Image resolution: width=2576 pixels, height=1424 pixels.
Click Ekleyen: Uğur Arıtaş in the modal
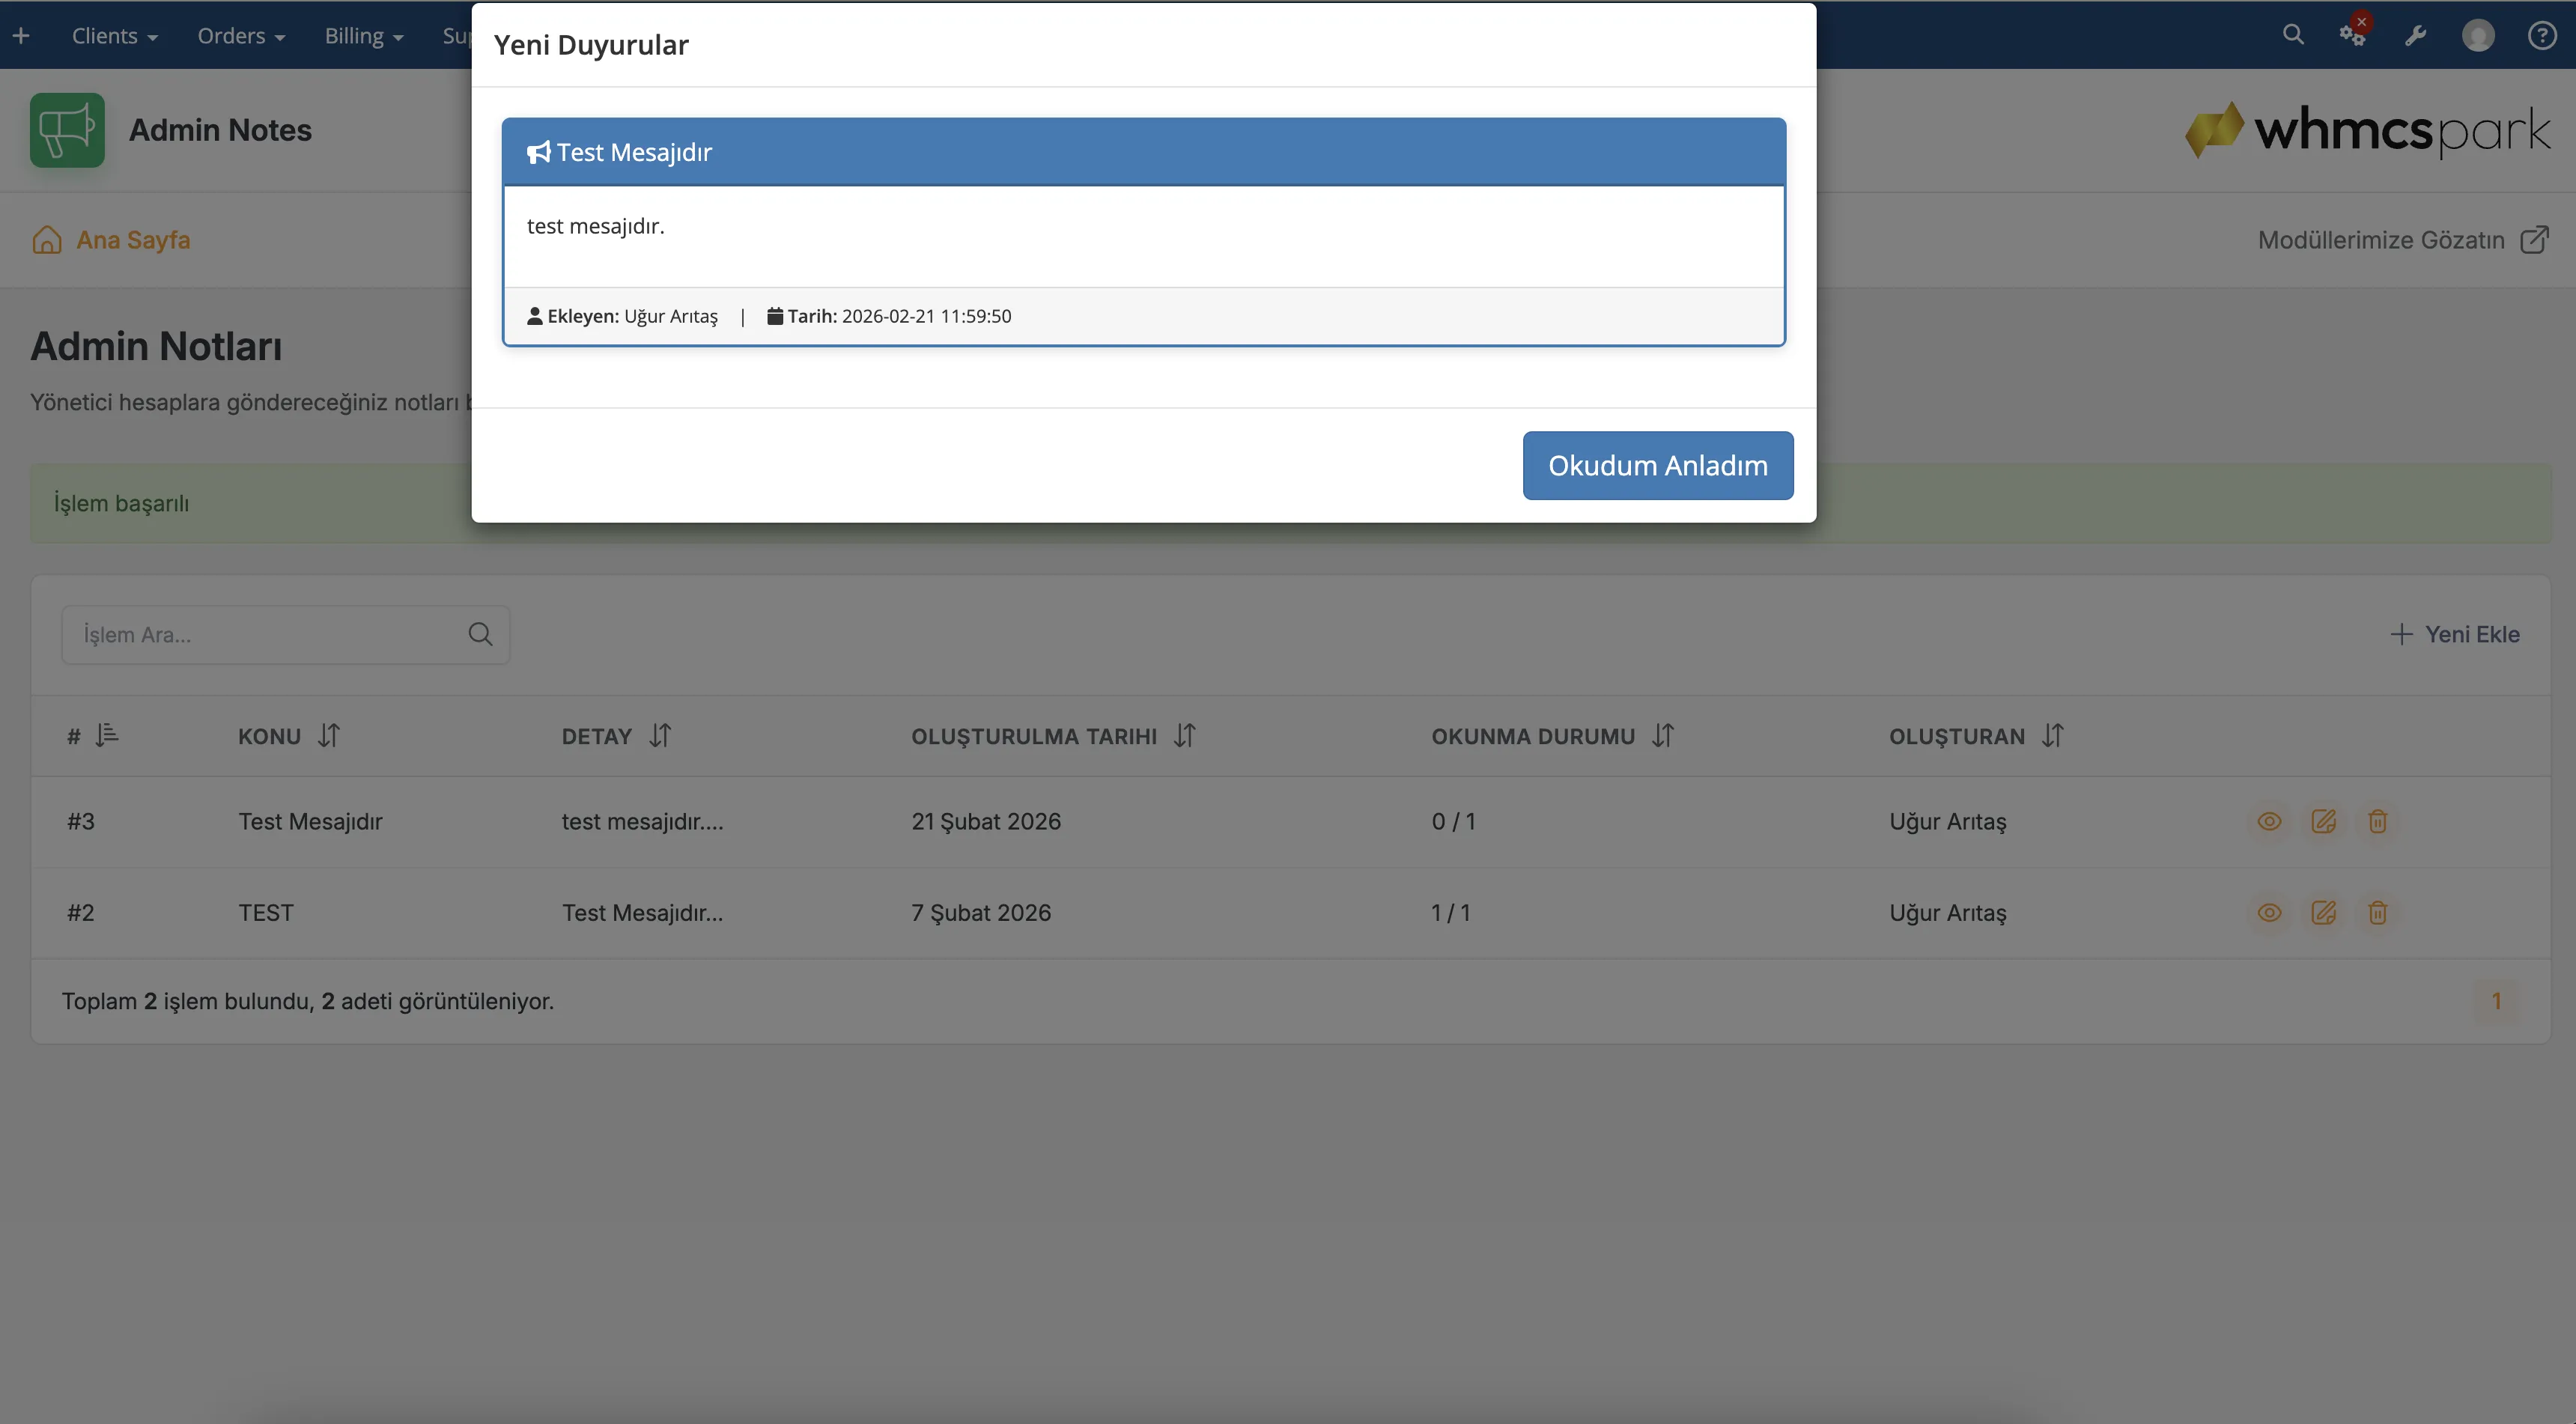[x=622, y=316]
